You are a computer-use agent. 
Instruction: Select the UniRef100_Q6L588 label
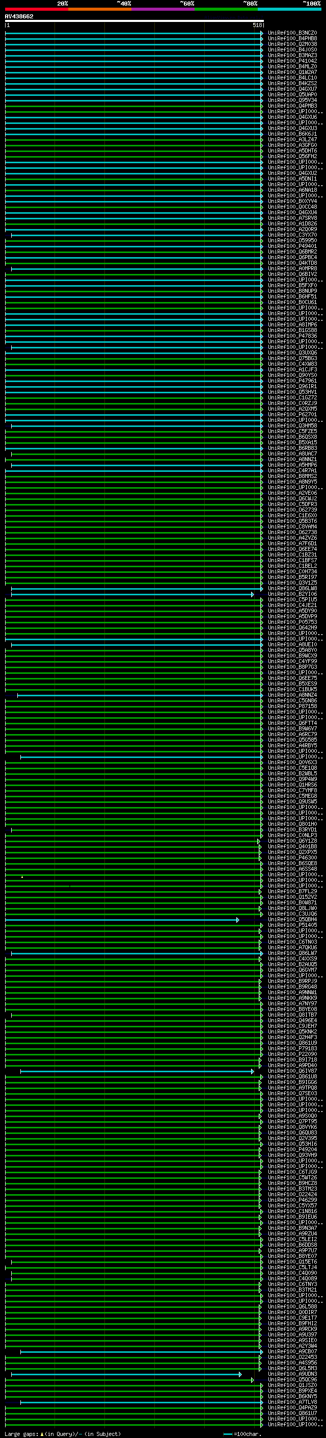[x=292, y=1307]
